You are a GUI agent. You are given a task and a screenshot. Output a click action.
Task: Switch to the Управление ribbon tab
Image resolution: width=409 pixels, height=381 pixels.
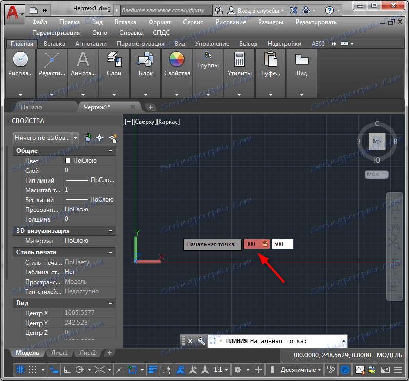[212, 44]
